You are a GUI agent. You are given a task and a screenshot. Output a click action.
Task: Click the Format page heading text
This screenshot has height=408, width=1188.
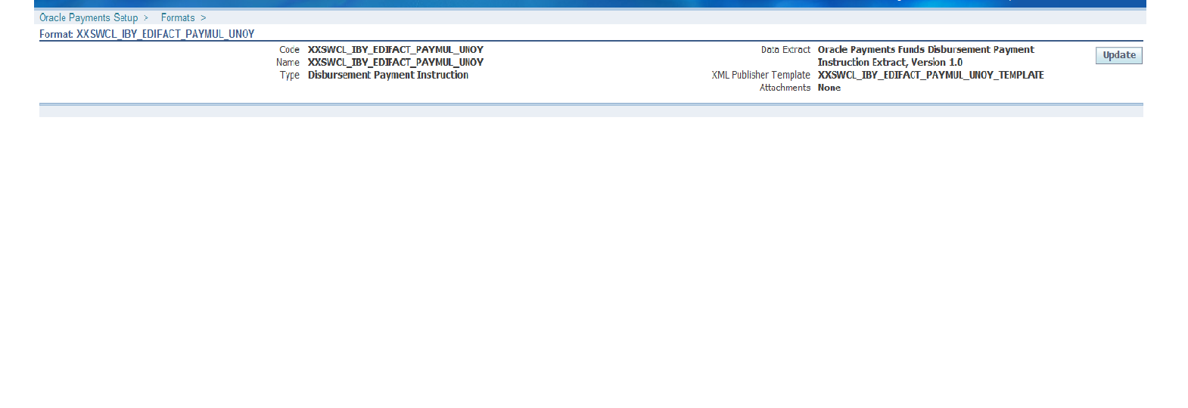click(x=147, y=34)
